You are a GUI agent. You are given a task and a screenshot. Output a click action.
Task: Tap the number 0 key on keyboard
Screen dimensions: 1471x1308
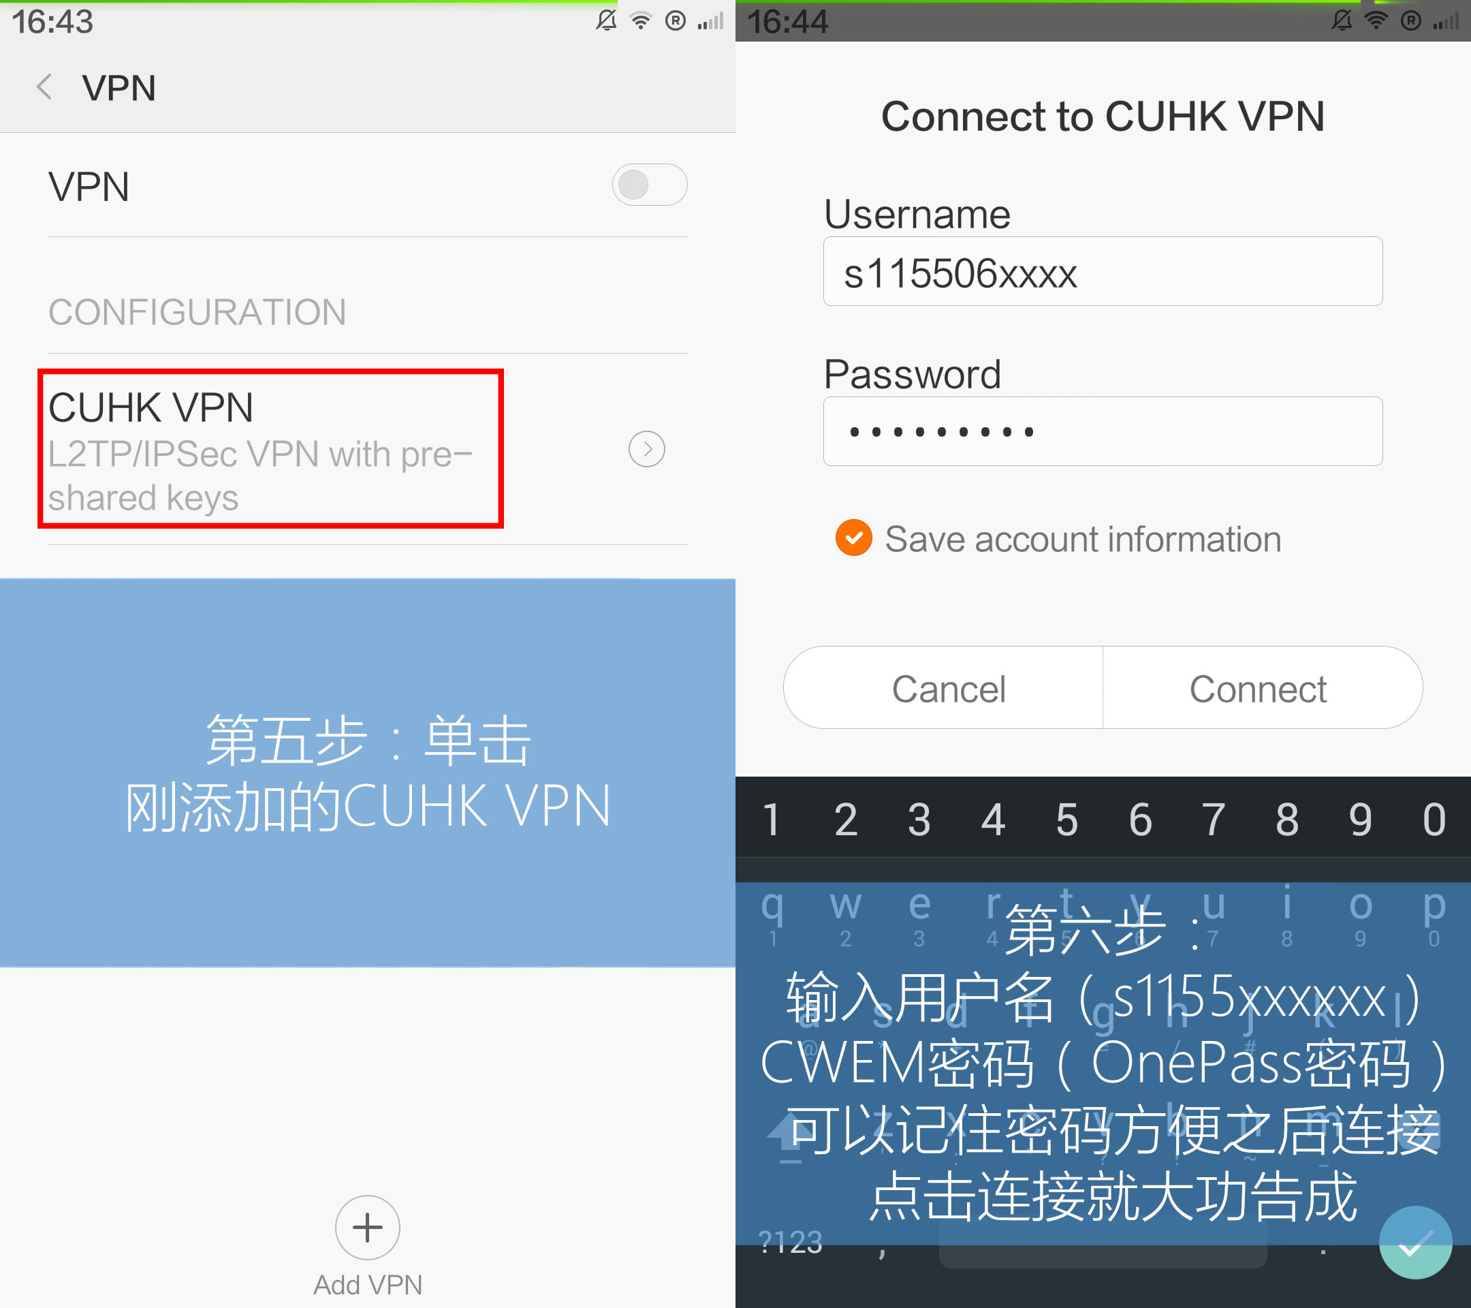(1434, 818)
